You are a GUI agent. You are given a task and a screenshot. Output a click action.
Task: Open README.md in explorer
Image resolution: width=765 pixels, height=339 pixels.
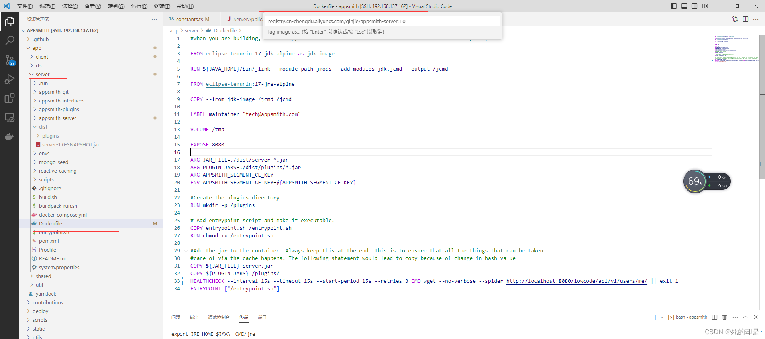pyautogui.click(x=91, y=258)
